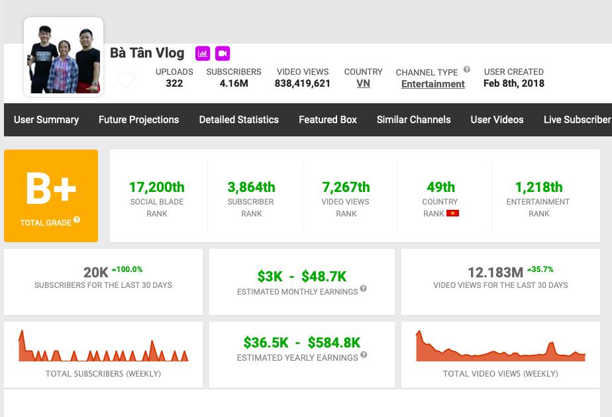Open the Detailed Statistics tab
612x417 pixels.
coord(238,120)
